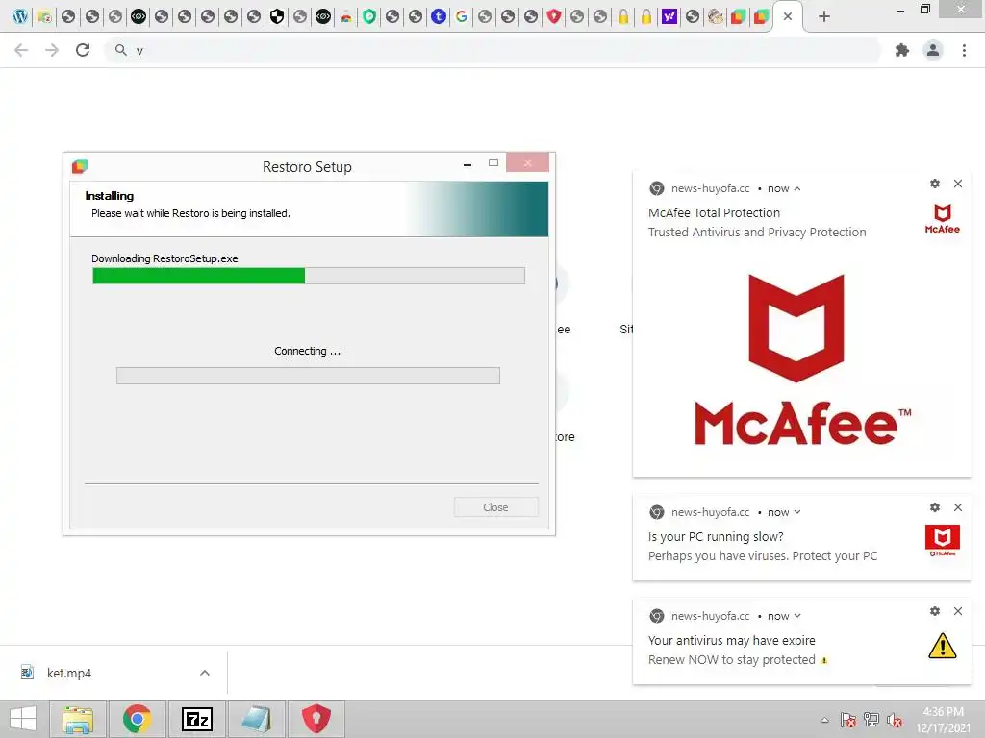Viewport: 985px width, 738px height.
Task: Switch to the Yahoo tab
Action: pyautogui.click(x=669, y=17)
